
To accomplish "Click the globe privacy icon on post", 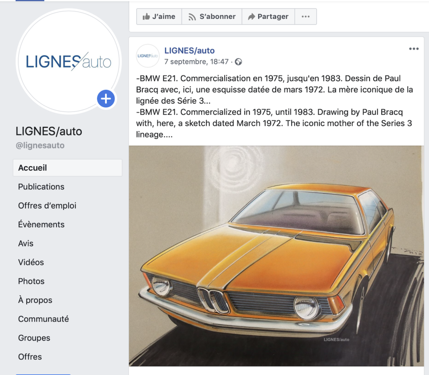I will (238, 62).
